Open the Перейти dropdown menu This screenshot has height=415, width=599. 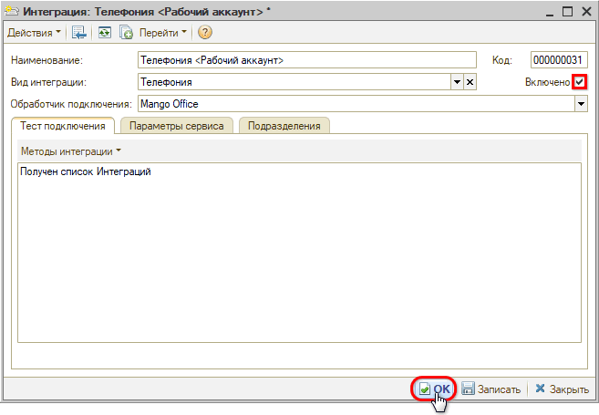tap(162, 33)
